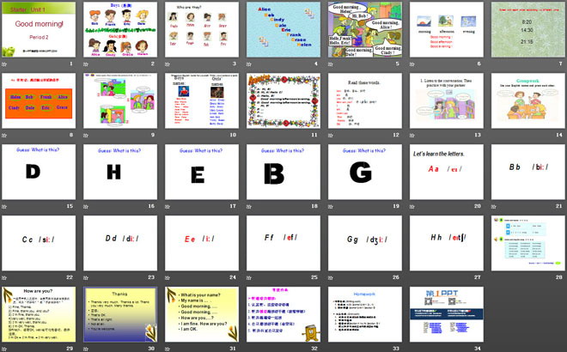Select slide 10 with Boys' and Girls' name columns
The image size is (567, 352).
coord(202,100)
